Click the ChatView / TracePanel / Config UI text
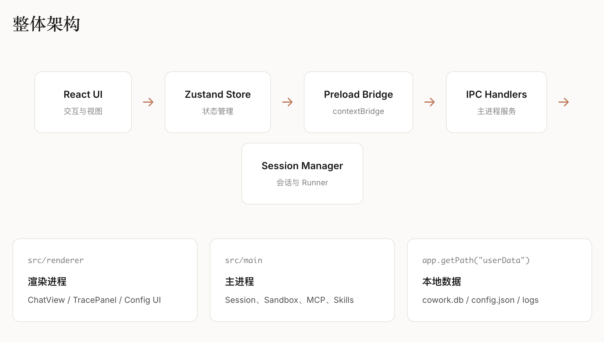This screenshot has width=604, height=342. [94, 300]
